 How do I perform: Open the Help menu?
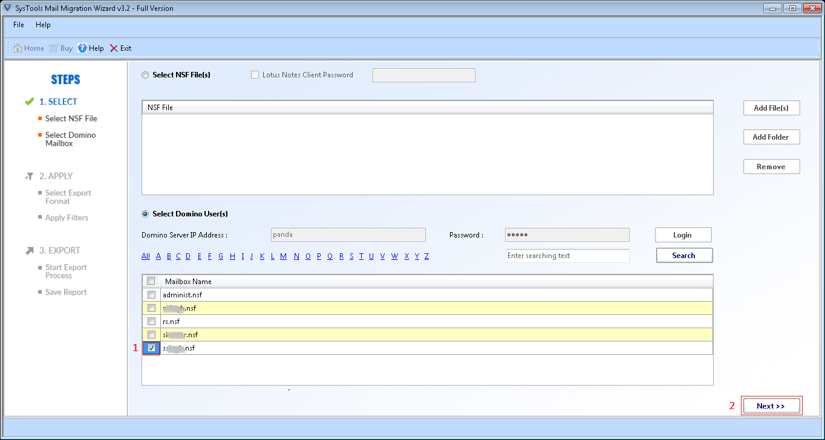tap(43, 25)
